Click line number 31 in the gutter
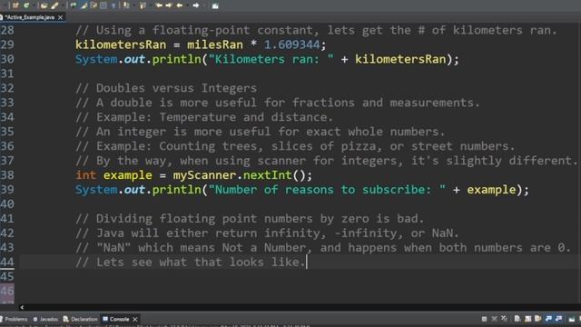 [x=7, y=74]
